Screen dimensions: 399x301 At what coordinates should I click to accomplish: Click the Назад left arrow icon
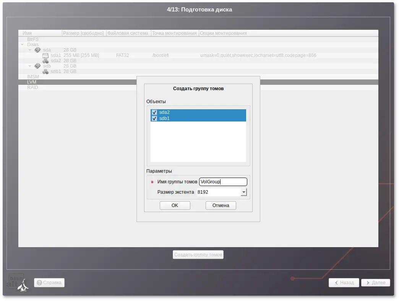click(x=336, y=283)
